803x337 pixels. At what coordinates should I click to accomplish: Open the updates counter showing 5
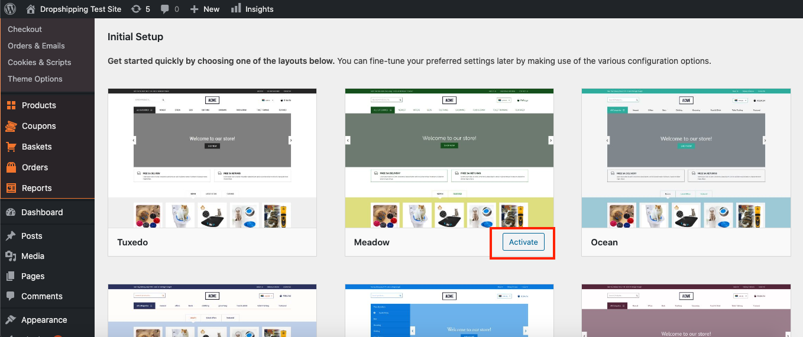click(140, 9)
